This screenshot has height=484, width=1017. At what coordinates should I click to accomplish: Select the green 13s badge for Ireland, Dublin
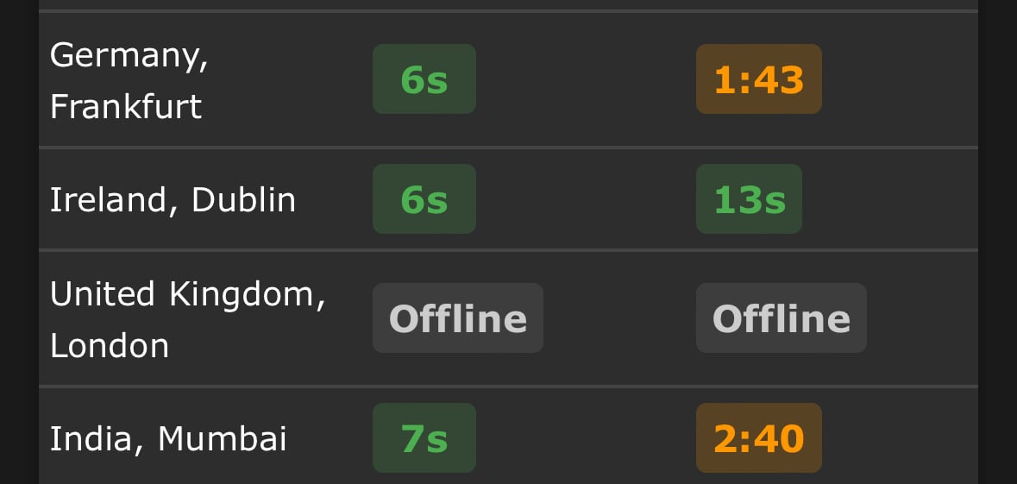749,199
